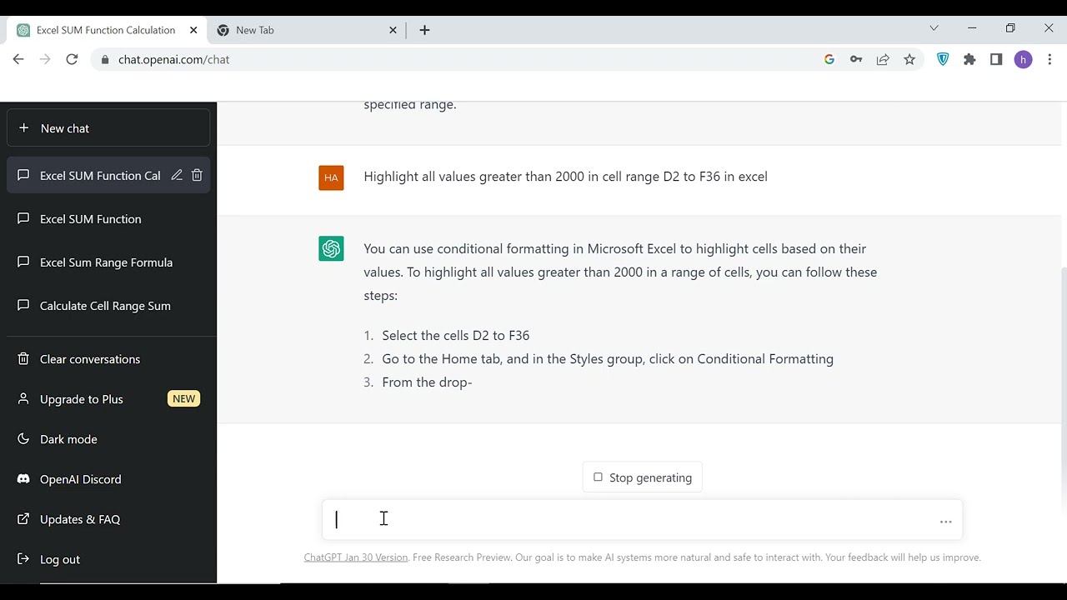Image resolution: width=1067 pixels, height=600 pixels.
Task: Open the Extensions puzzle menu
Action: (x=969, y=59)
